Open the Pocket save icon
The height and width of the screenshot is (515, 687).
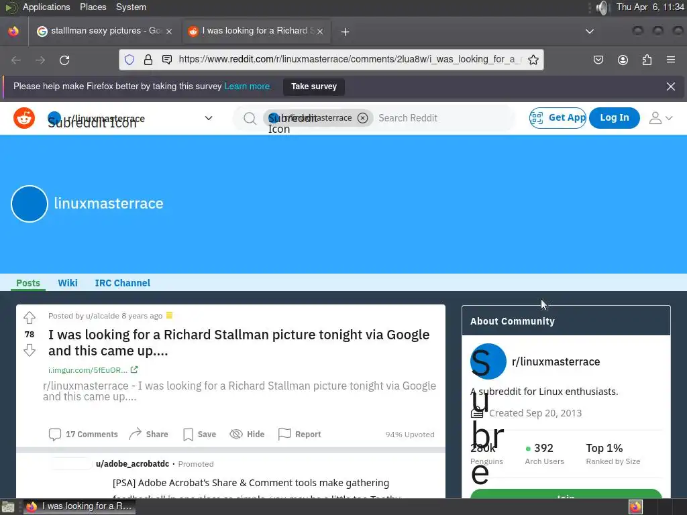point(598,60)
